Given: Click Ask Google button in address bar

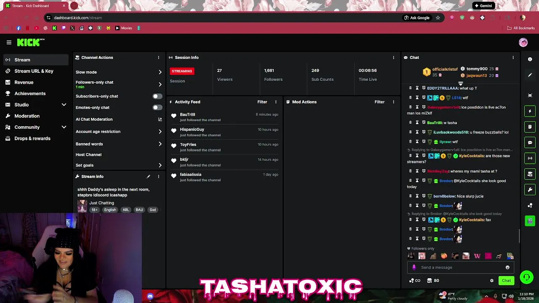Looking at the screenshot, I should (417, 18).
